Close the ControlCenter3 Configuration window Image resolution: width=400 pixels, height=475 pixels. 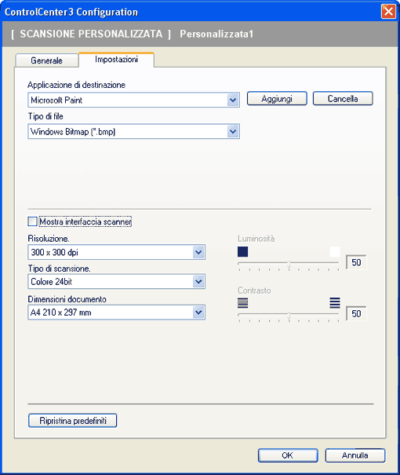coord(388,12)
